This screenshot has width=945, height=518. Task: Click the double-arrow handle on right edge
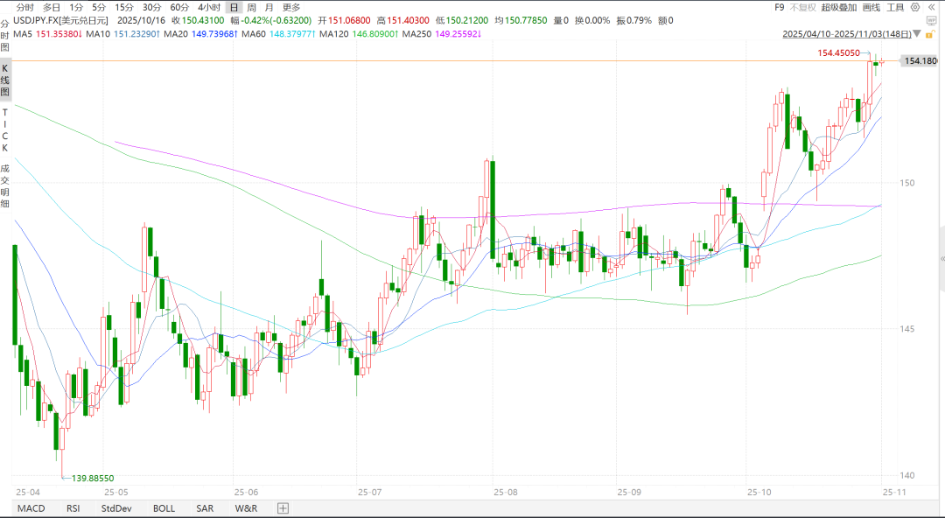[x=942, y=259]
